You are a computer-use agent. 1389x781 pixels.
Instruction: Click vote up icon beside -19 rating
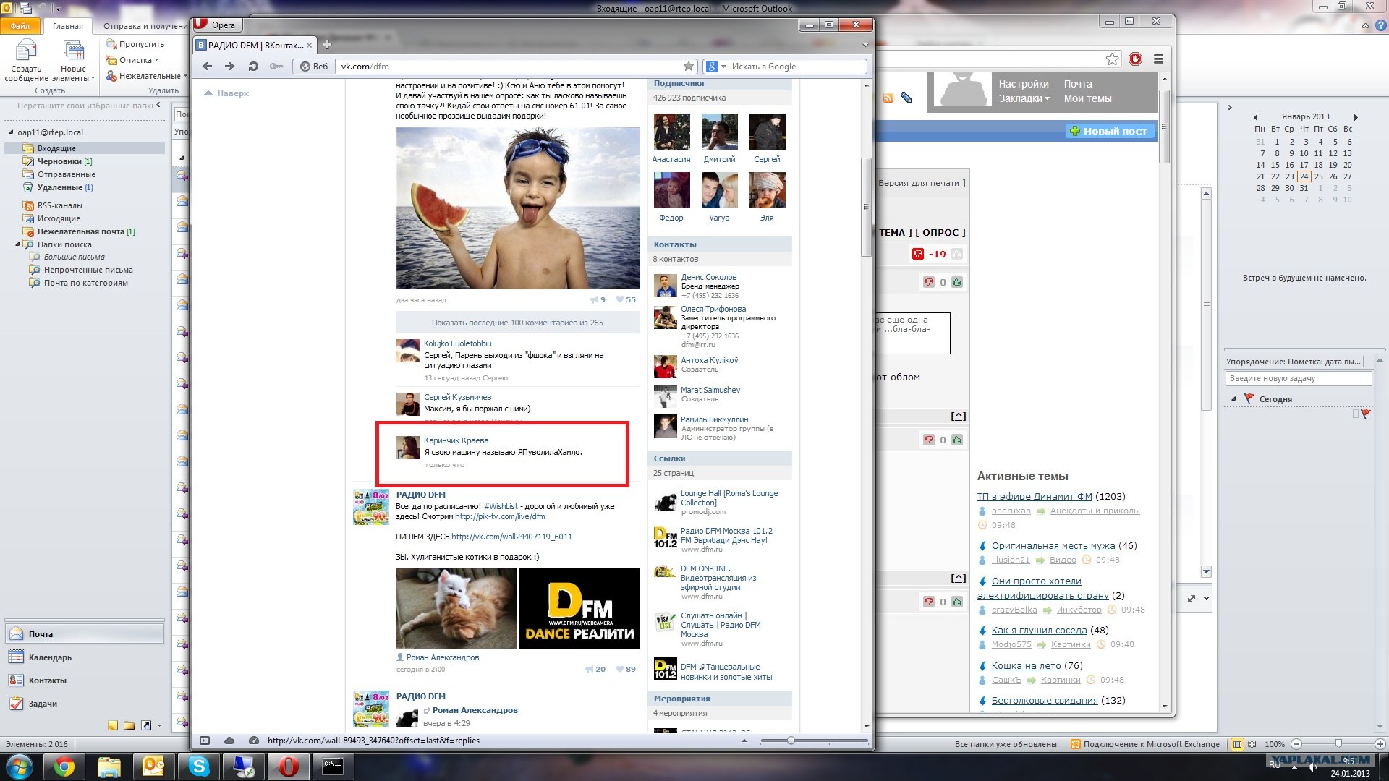pos(957,254)
